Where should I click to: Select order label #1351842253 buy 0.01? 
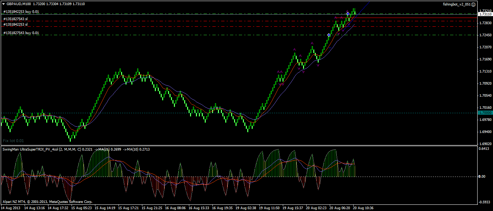click(x=21, y=12)
